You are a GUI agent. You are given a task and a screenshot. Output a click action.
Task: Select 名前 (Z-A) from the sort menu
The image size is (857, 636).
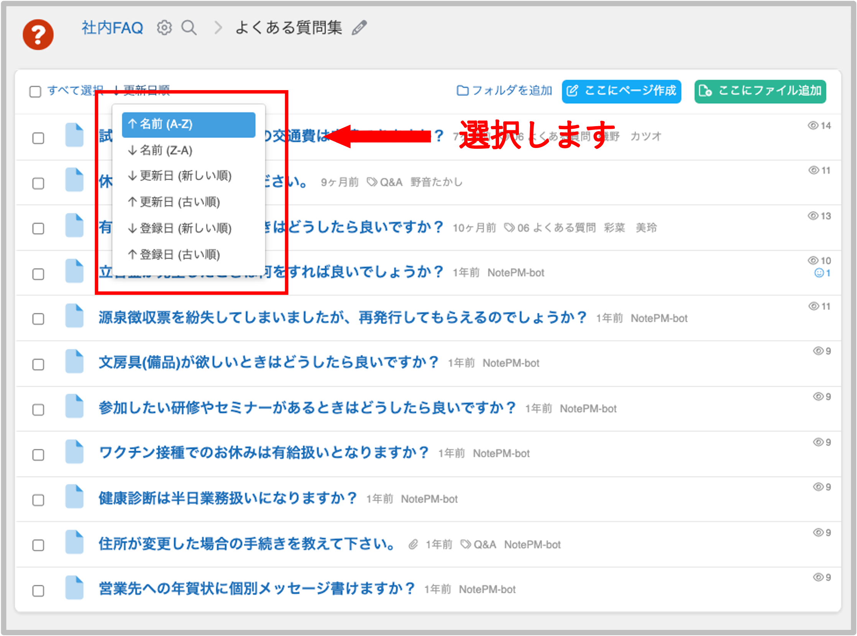(x=161, y=150)
